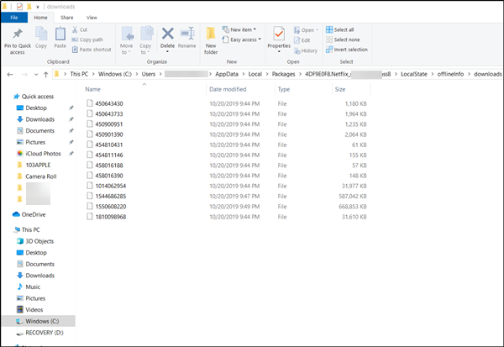Screen dimensions: 504x347
Task: Click This PC in address bar
Action: [79, 74]
